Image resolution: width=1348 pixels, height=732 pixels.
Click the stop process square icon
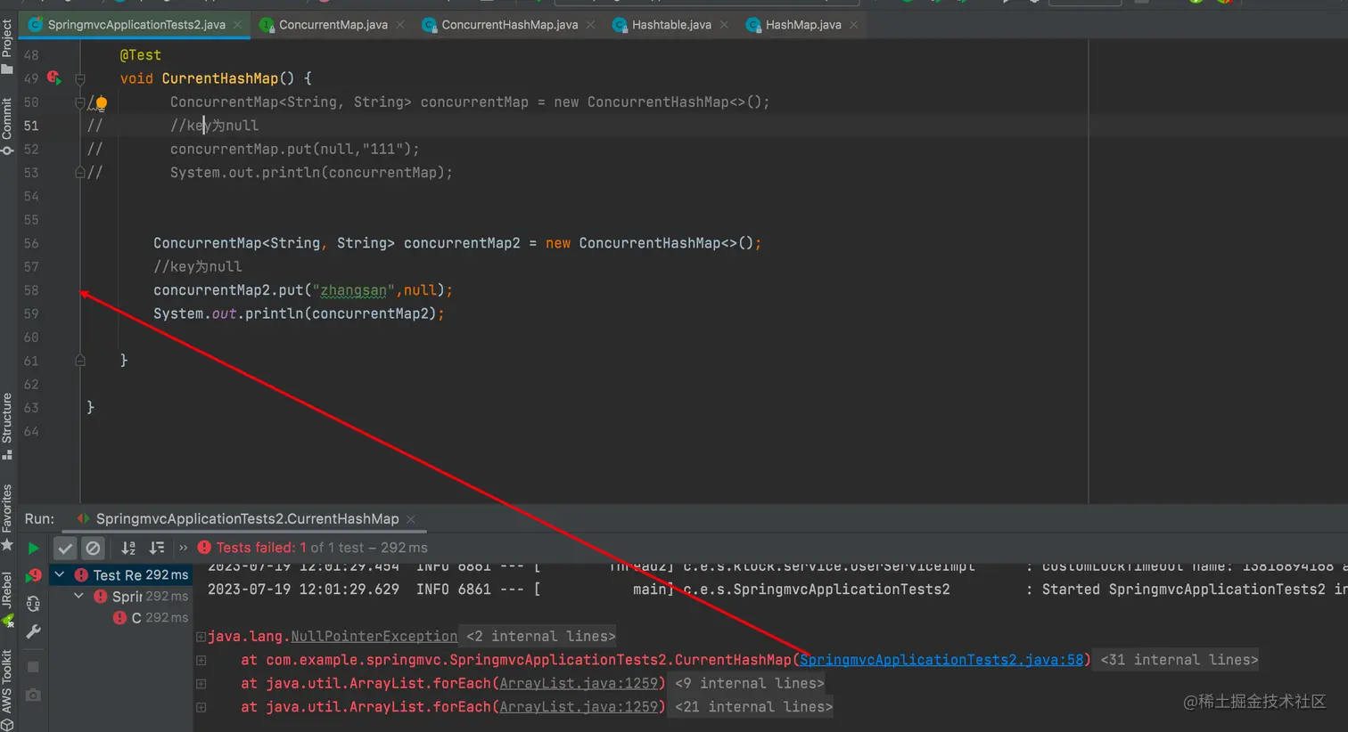point(33,666)
